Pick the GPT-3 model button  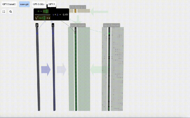click(x=52, y=4)
